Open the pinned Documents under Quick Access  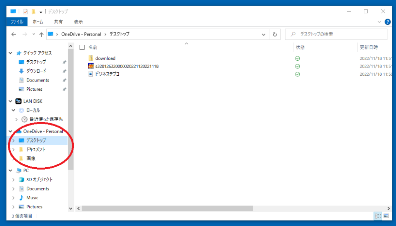[38, 80]
